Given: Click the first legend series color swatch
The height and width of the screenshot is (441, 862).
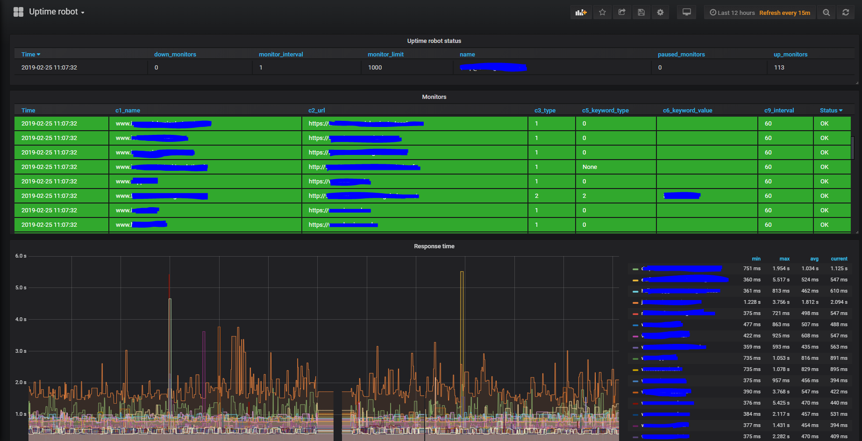Looking at the screenshot, I should (x=635, y=269).
